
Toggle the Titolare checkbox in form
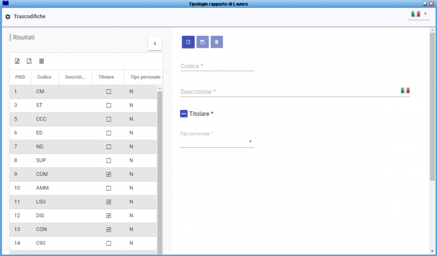[184, 114]
